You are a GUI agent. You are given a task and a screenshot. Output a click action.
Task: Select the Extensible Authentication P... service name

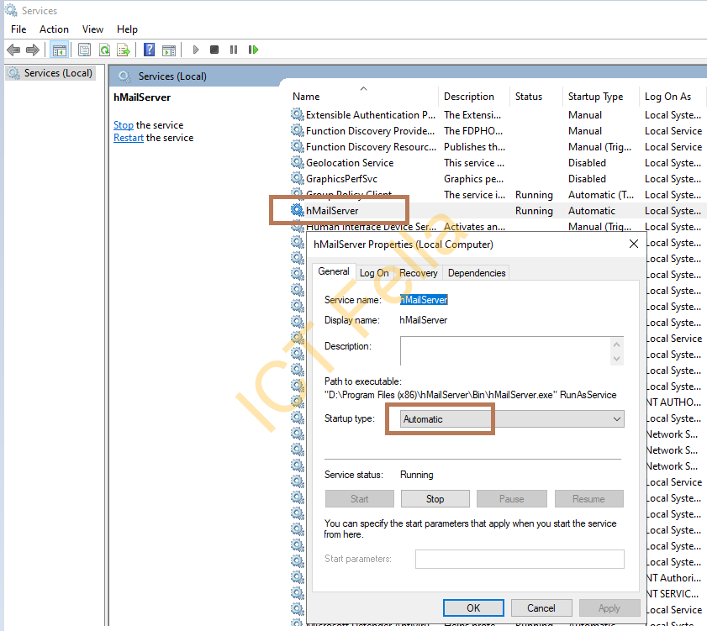(371, 115)
